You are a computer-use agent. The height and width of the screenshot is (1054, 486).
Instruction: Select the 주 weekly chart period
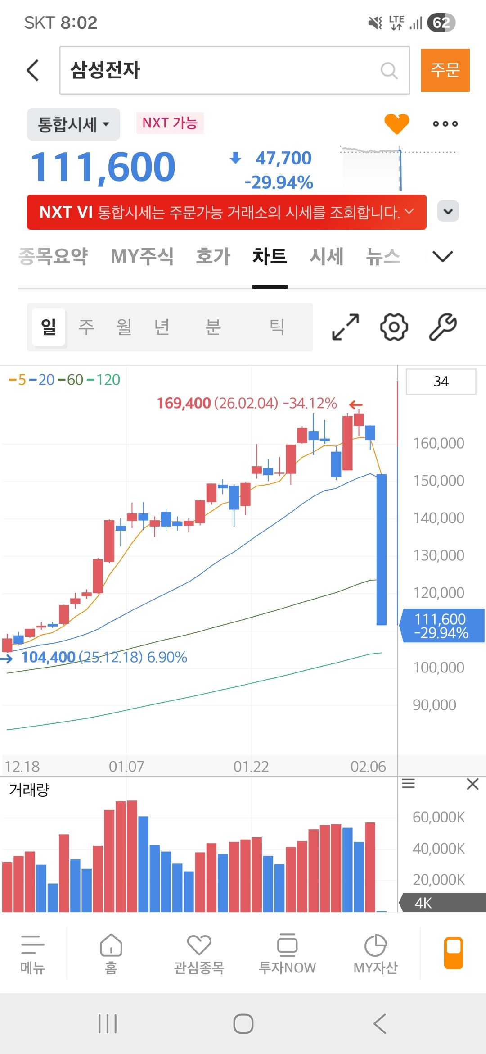(86, 327)
